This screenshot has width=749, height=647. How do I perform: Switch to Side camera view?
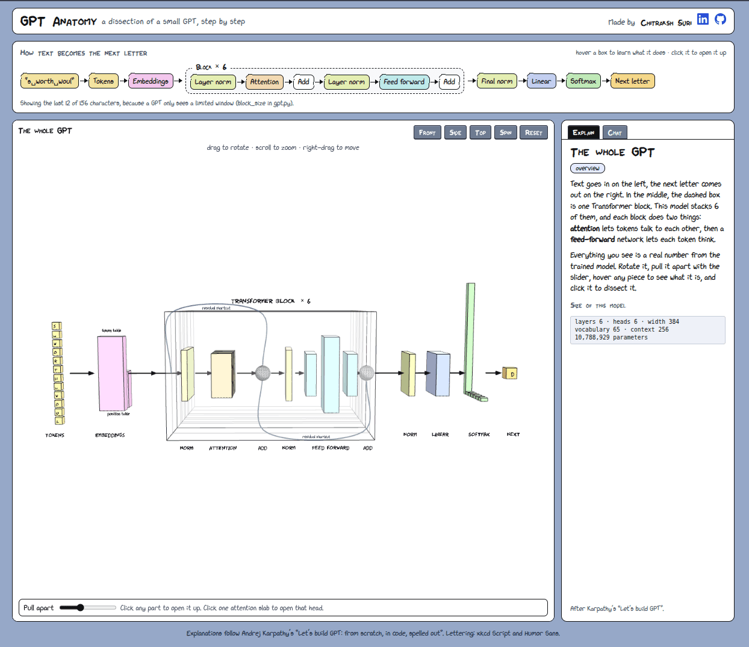pyautogui.click(x=455, y=132)
